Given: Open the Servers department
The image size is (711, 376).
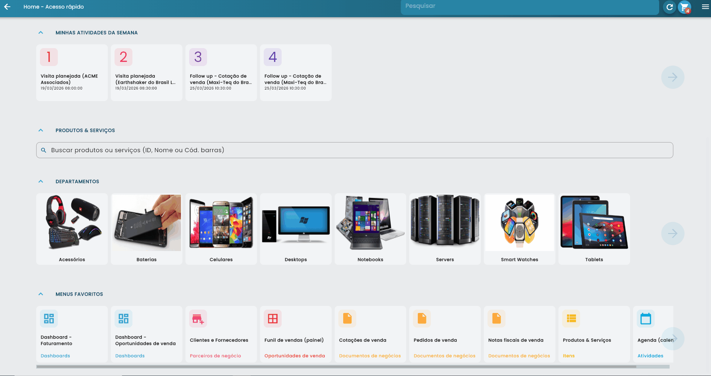Looking at the screenshot, I should [445, 229].
